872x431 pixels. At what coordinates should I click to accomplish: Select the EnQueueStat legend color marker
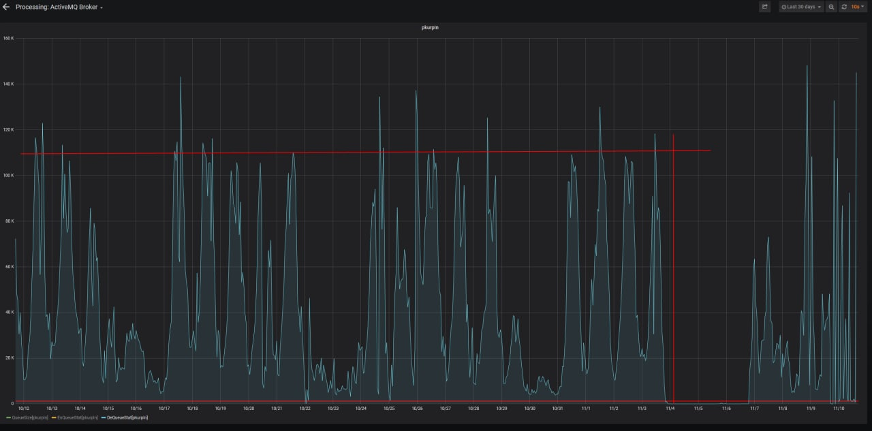(54, 417)
